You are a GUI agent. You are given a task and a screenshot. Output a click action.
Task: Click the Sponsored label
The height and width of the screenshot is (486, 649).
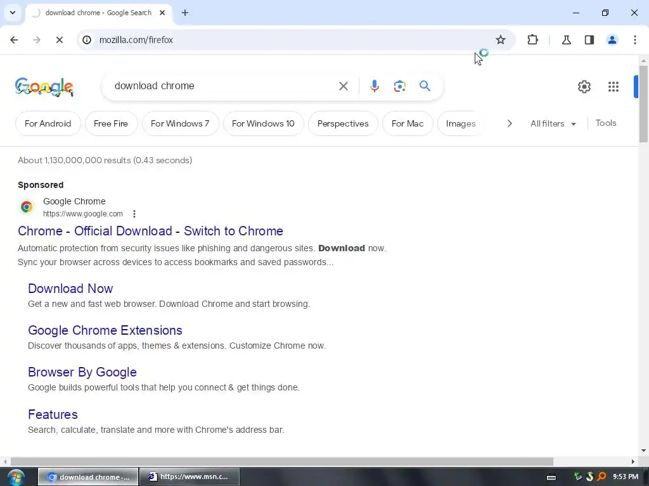[41, 185]
